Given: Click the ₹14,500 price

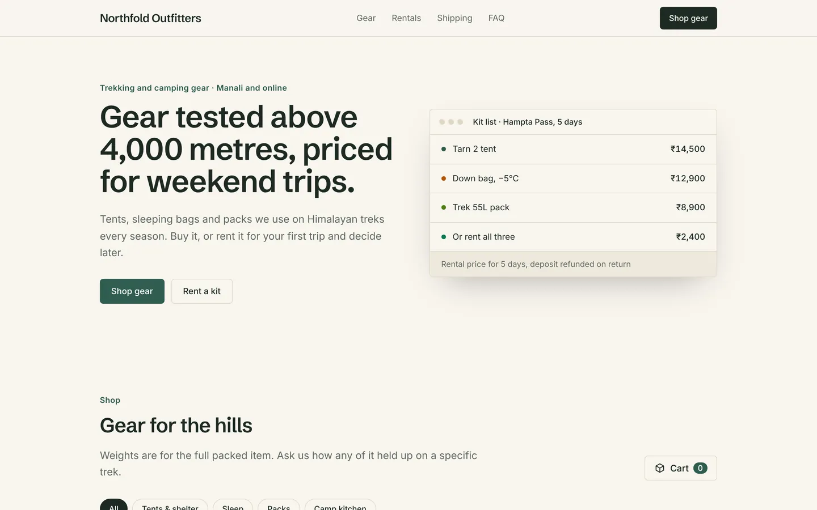Looking at the screenshot, I should 688,149.
